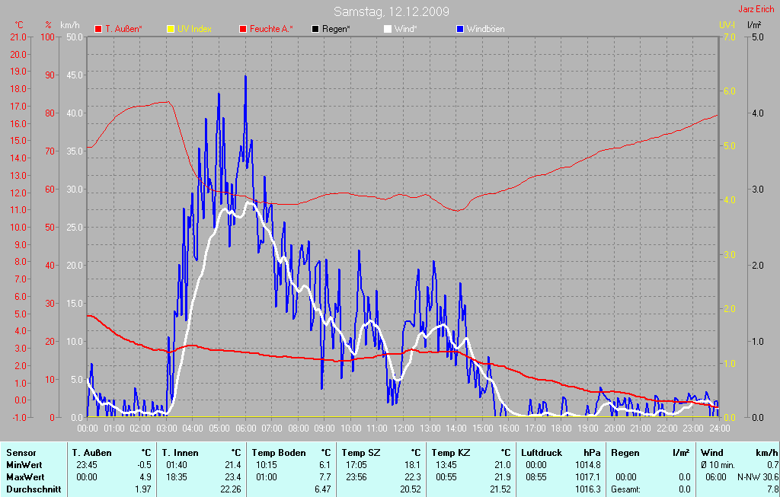Click the Luftdruck maximum value 1017.1
Screen dimensions: 780x497
pos(588,476)
